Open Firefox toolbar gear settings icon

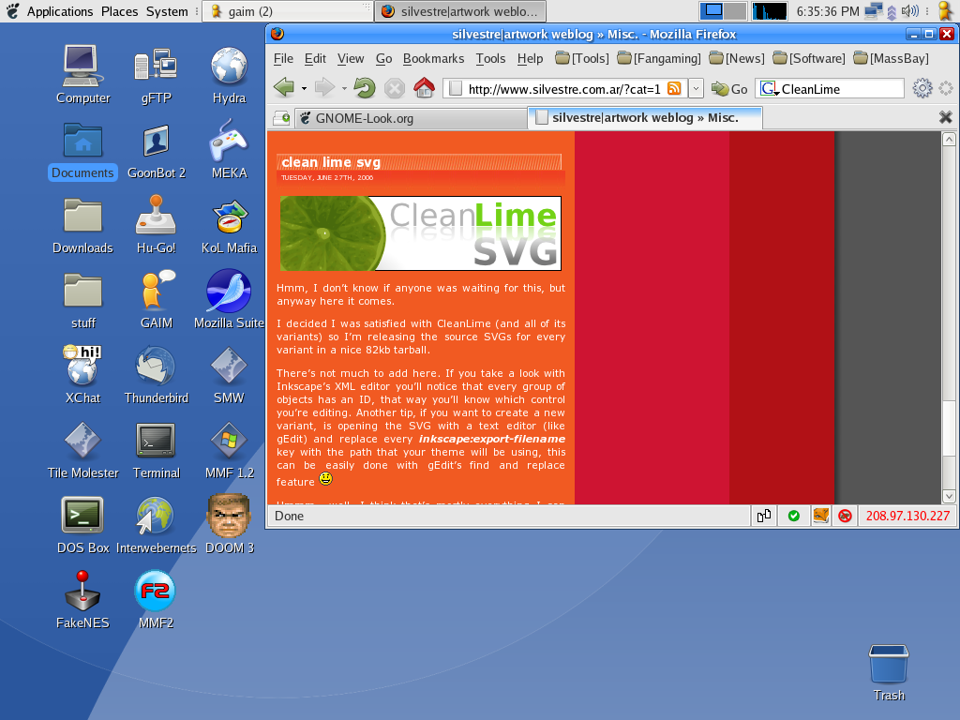922,89
